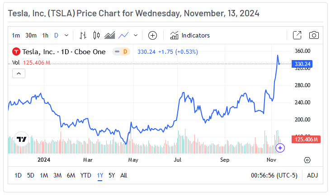331x196 pixels.
Task: Open the time interval dropdown arrow
Action: coord(67,35)
